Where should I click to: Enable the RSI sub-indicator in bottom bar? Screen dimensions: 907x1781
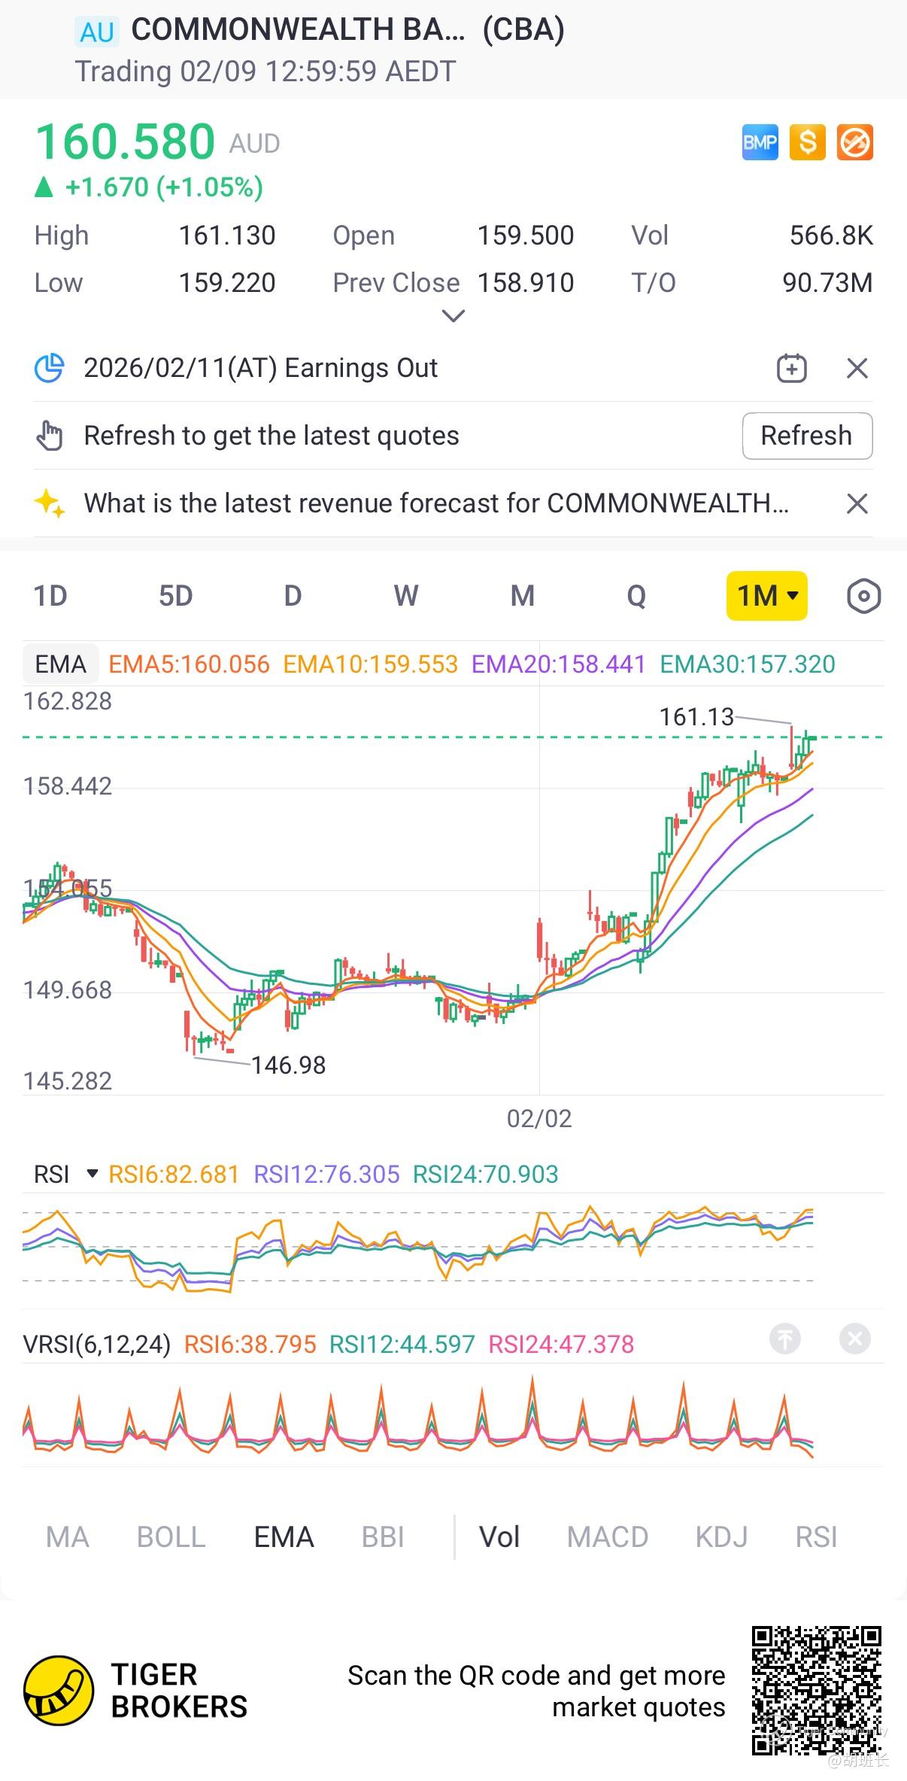coord(817,1537)
